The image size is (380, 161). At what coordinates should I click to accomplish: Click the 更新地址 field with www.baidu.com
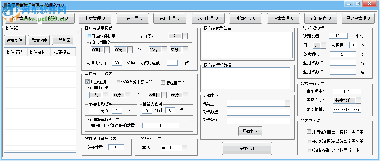347,110
